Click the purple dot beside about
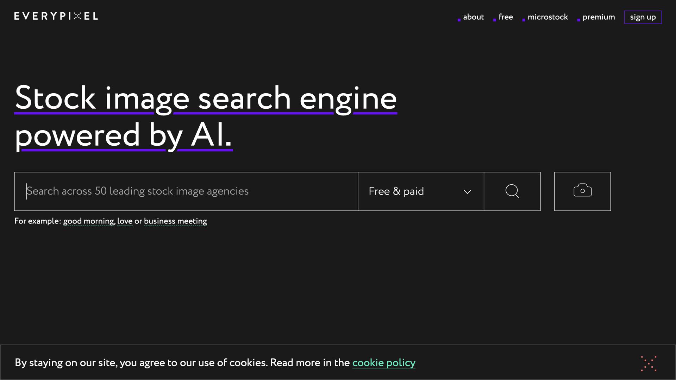The width and height of the screenshot is (676, 380). [459, 20]
